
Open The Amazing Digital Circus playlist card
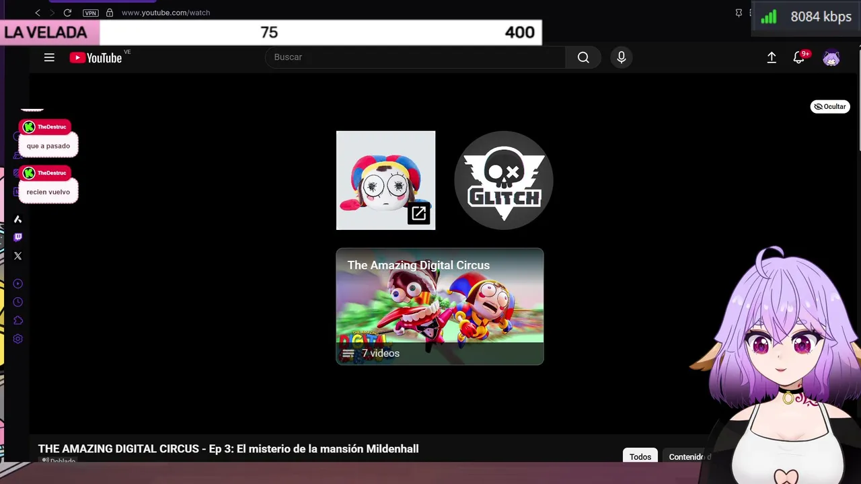tap(440, 307)
